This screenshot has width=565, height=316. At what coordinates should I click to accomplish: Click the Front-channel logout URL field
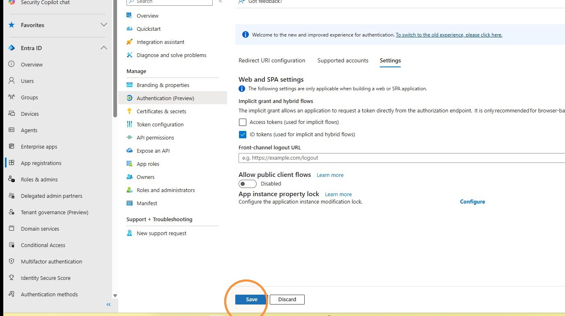[402, 158]
